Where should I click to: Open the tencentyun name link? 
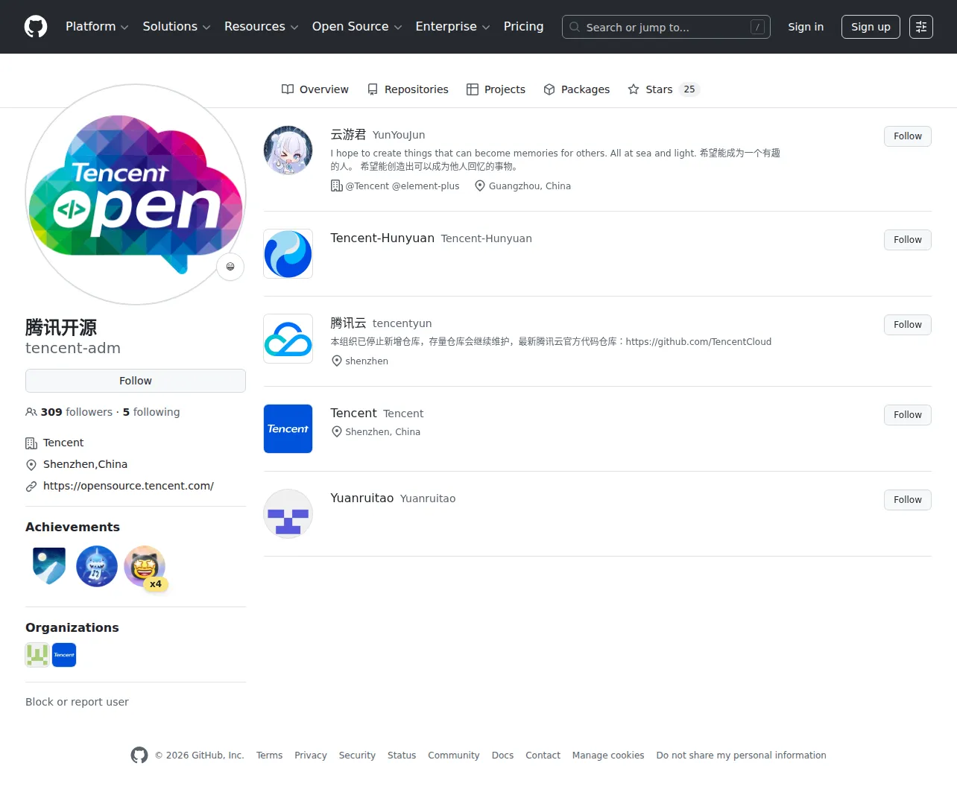point(381,323)
